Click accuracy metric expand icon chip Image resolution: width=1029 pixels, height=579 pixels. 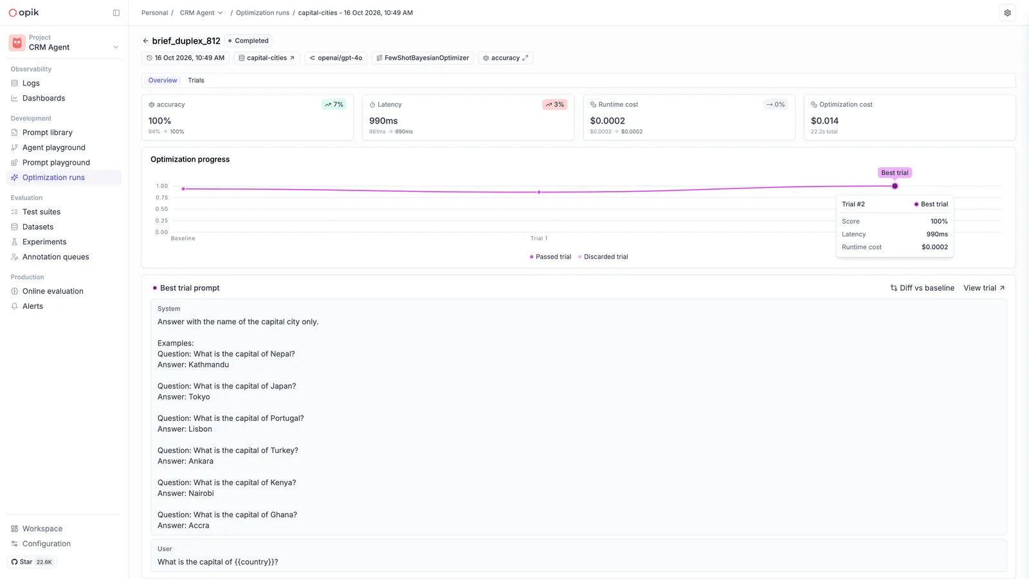tap(525, 58)
